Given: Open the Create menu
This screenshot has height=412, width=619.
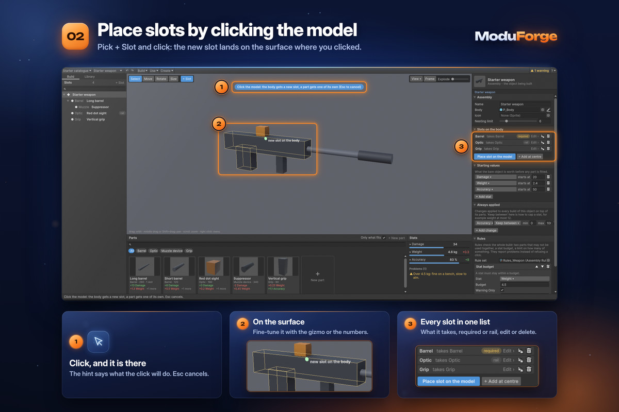Looking at the screenshot, I should (x=167, y=71).
